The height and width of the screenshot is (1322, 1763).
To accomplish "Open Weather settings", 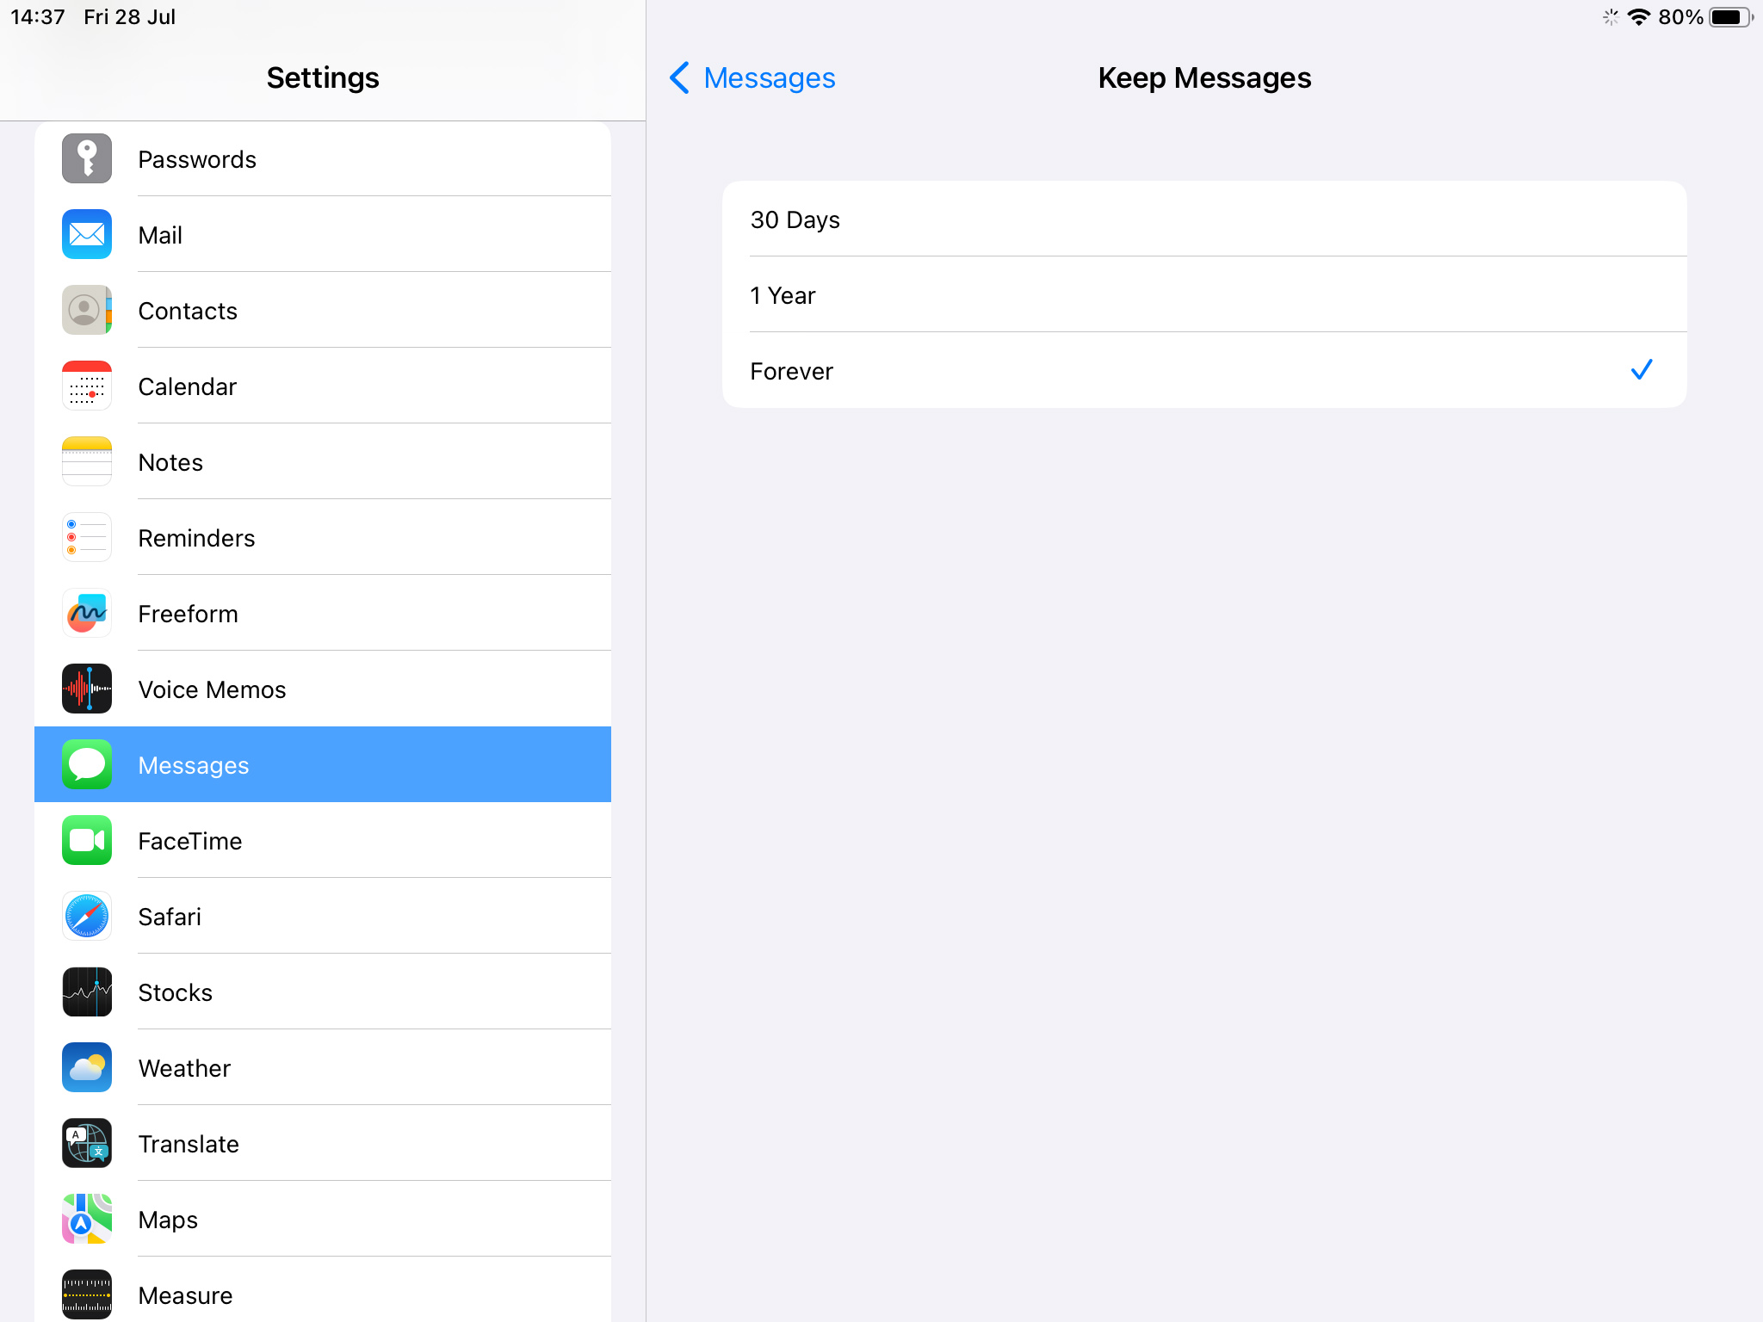I will tap(323, 1068).
